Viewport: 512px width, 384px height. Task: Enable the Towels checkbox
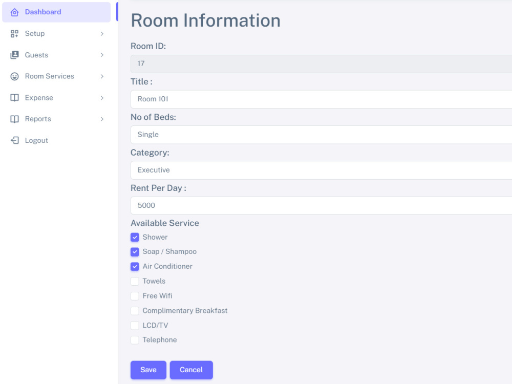[135, 281]
